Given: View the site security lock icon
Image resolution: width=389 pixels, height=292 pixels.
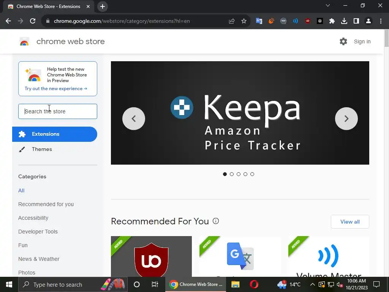Looking at the screenshot, I should coord(48,21).
